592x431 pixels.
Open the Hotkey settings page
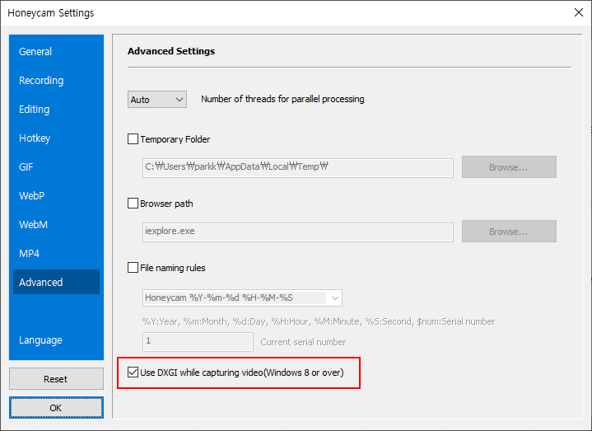(x=35, y=138)
